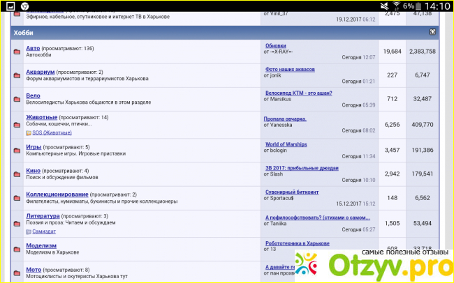Click folder icon beside Моделизм forum
454x283 pixels.
click(x=17, y=248)
